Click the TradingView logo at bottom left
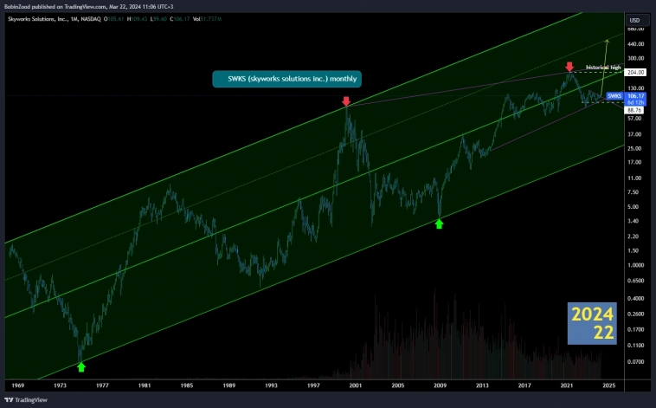 point(25,399)
